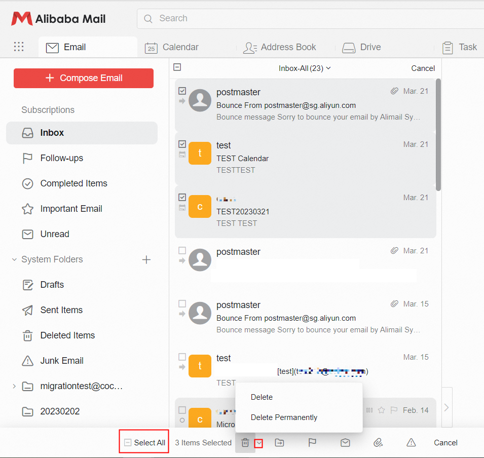Toggle the list header select-all checkbox
The image size is (484, 458).
point(177,67)
